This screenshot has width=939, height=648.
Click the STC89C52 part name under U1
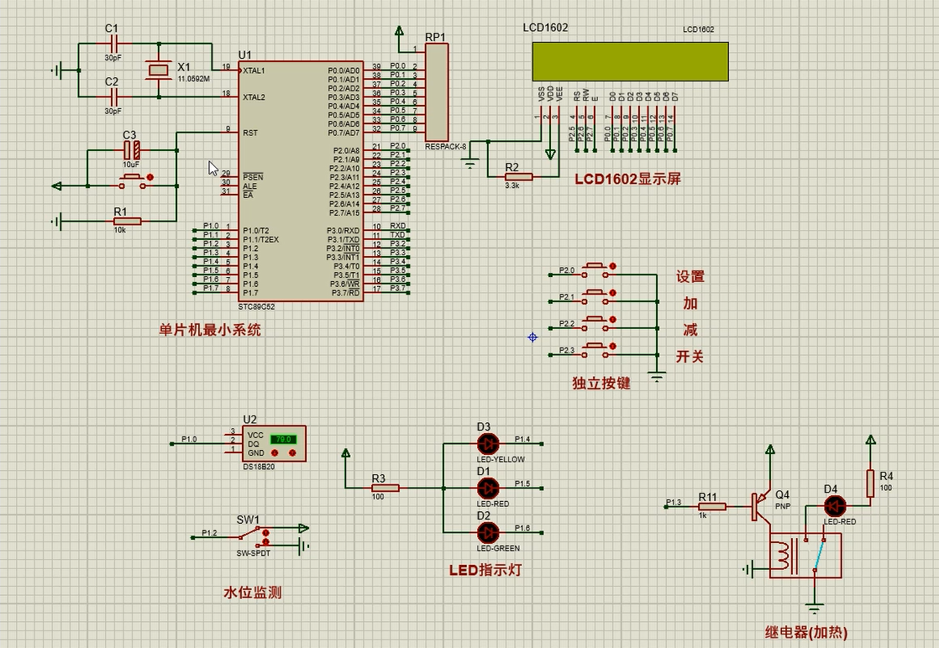(x=256, y=306)
